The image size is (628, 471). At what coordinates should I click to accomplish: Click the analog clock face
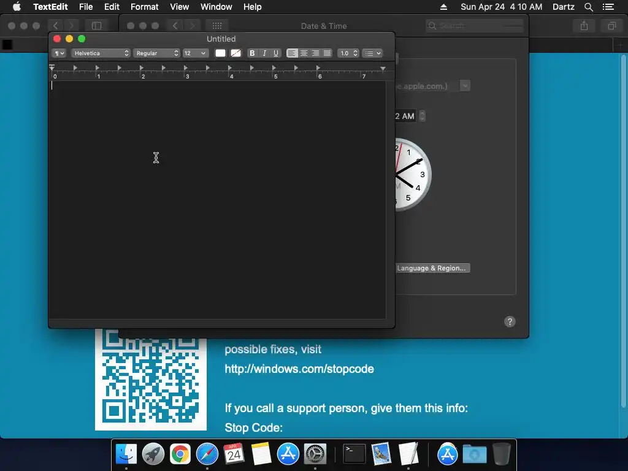tap(413, 174)
